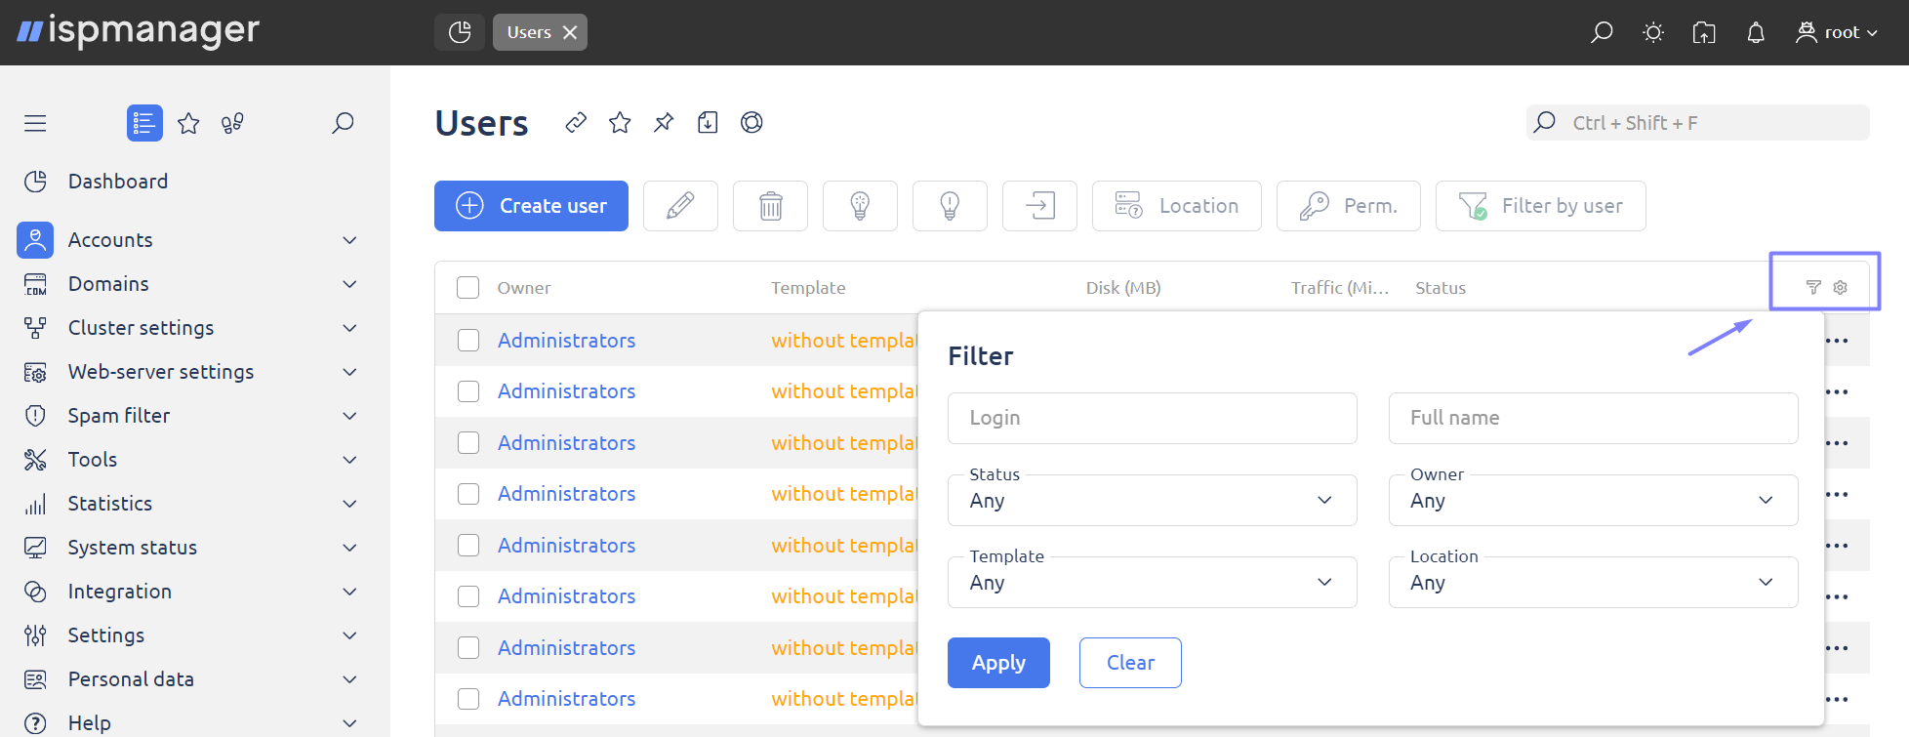Open Dashboard in sidebar
The width and height of the screenshot is (1909, 737).
(x=117, y=182)
